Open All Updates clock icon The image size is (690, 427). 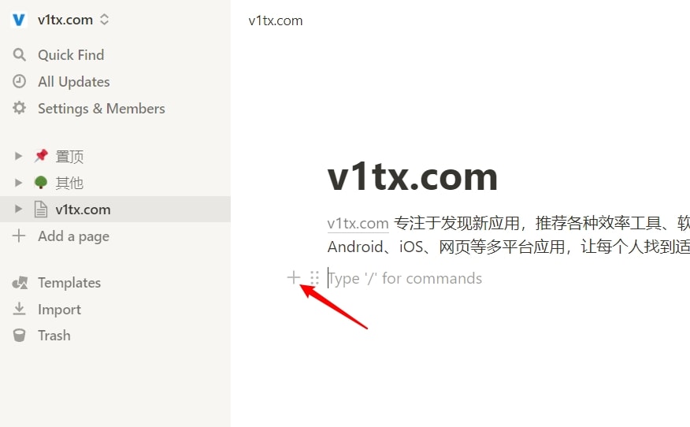20,81
